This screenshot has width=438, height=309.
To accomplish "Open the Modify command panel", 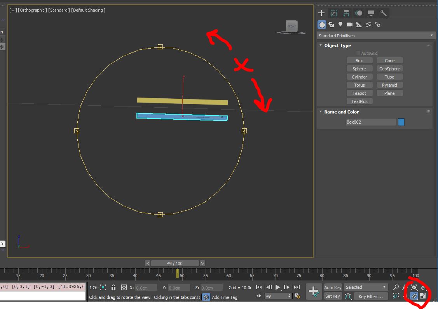I will 334,13.
